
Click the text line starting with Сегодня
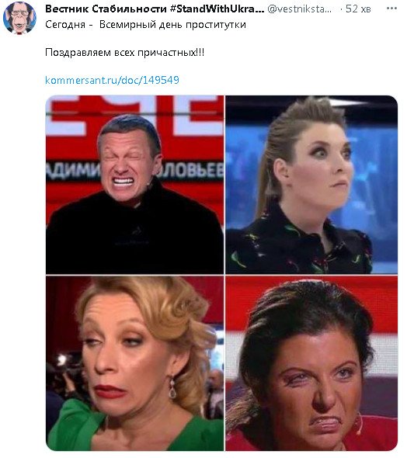point(145,25)
